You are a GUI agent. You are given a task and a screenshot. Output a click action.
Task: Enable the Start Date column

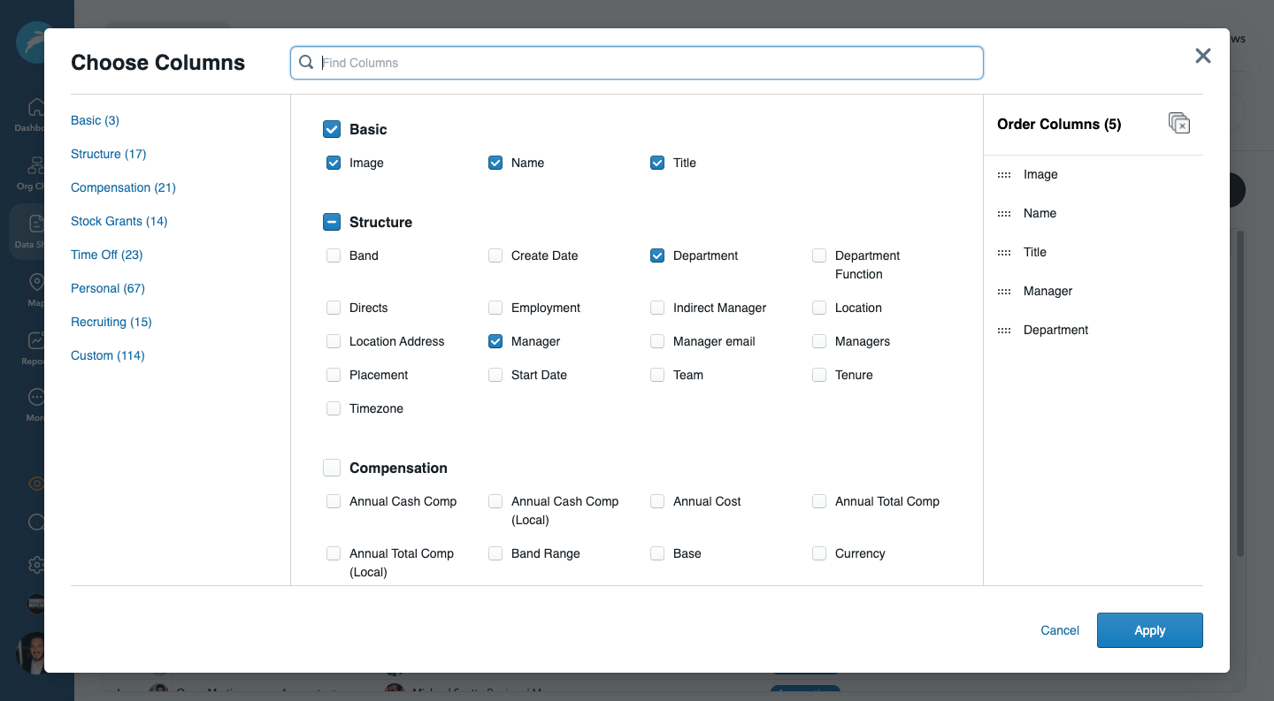[495, 375]
